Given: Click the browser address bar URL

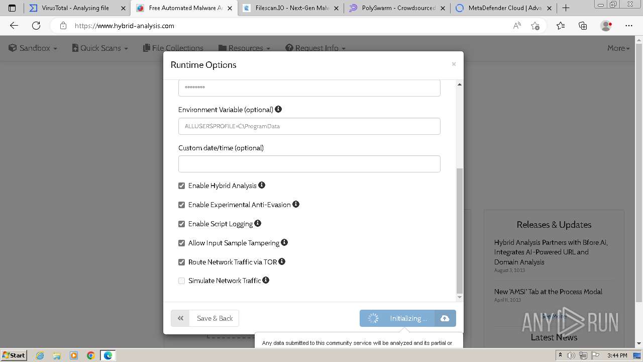Looking at the screenshot, I should pyautogui.click(x=125, y=26).
